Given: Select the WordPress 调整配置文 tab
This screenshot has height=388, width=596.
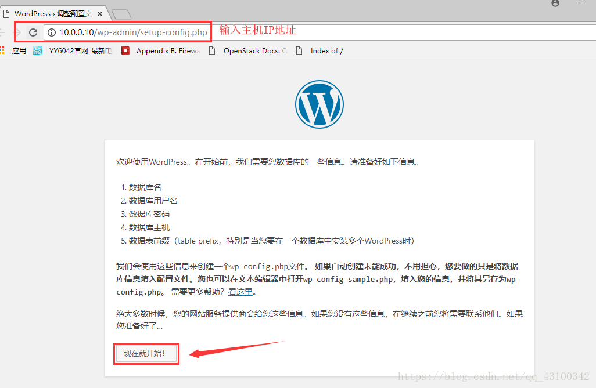Looking at the screenshot, I should click(x=53, y=14).
